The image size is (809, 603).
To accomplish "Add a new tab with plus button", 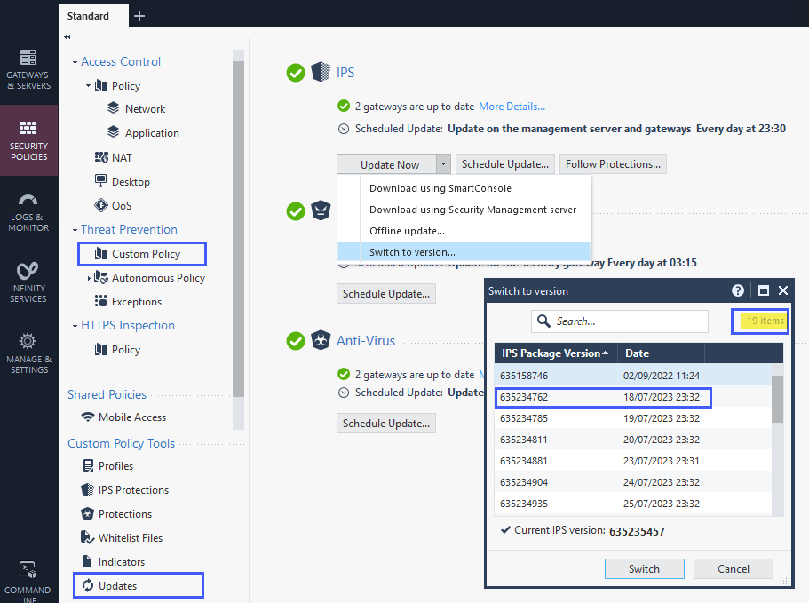I will [x=139, y=15].
